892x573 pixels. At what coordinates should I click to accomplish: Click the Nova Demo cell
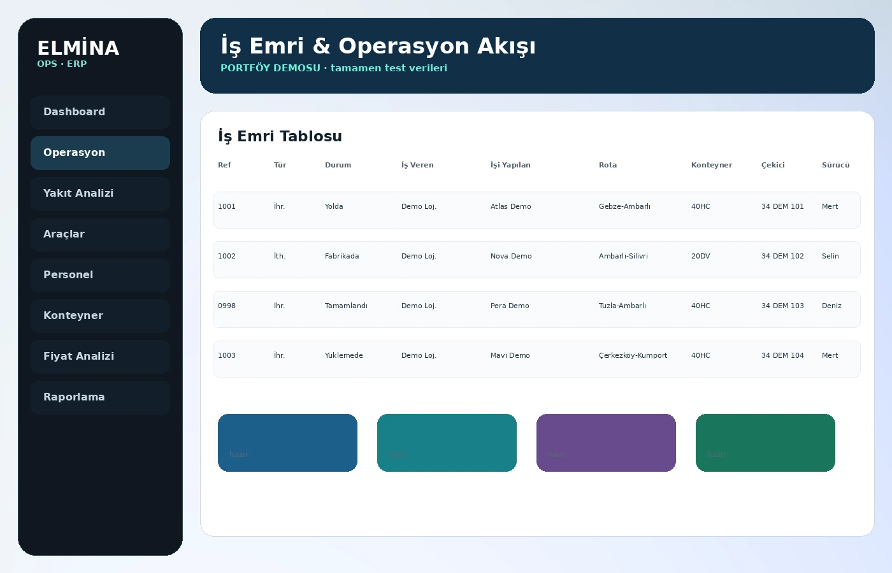pyautogui.click(x=511, y=256)
